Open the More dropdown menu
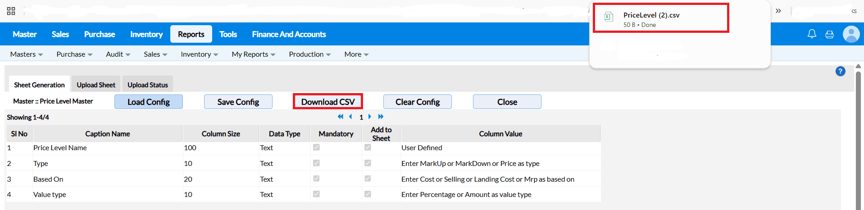Screen dimensions: 864x210 356,54
